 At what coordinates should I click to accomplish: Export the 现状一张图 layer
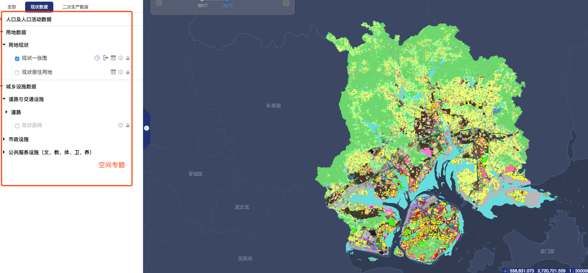(106, 58)
